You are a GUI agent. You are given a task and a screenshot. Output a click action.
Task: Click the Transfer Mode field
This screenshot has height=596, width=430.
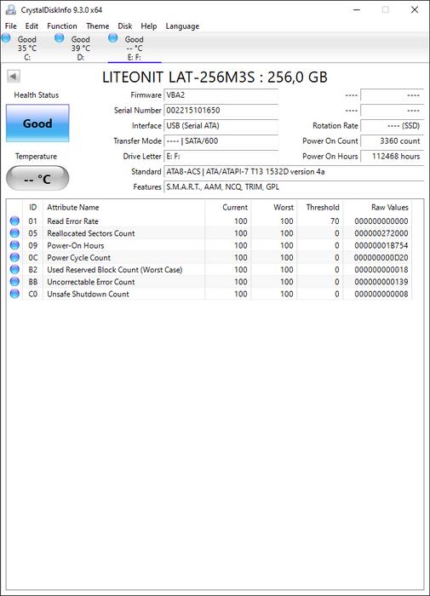click(221, 141)
